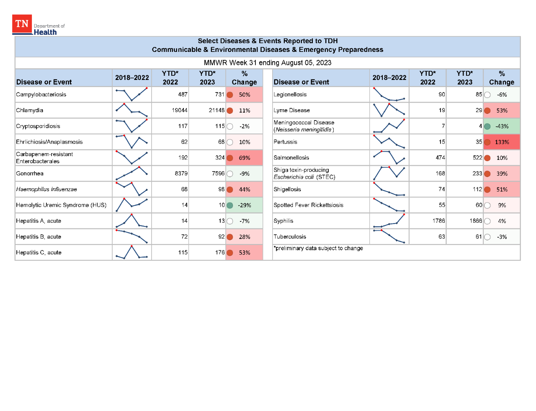Click the red indicator dot beside Chlamydia 11%
Image resolution: width=536 pixels, height=411 pixels.
(x=230, y=110)
